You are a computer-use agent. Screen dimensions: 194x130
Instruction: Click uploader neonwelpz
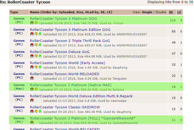click(x=119, y=101)
